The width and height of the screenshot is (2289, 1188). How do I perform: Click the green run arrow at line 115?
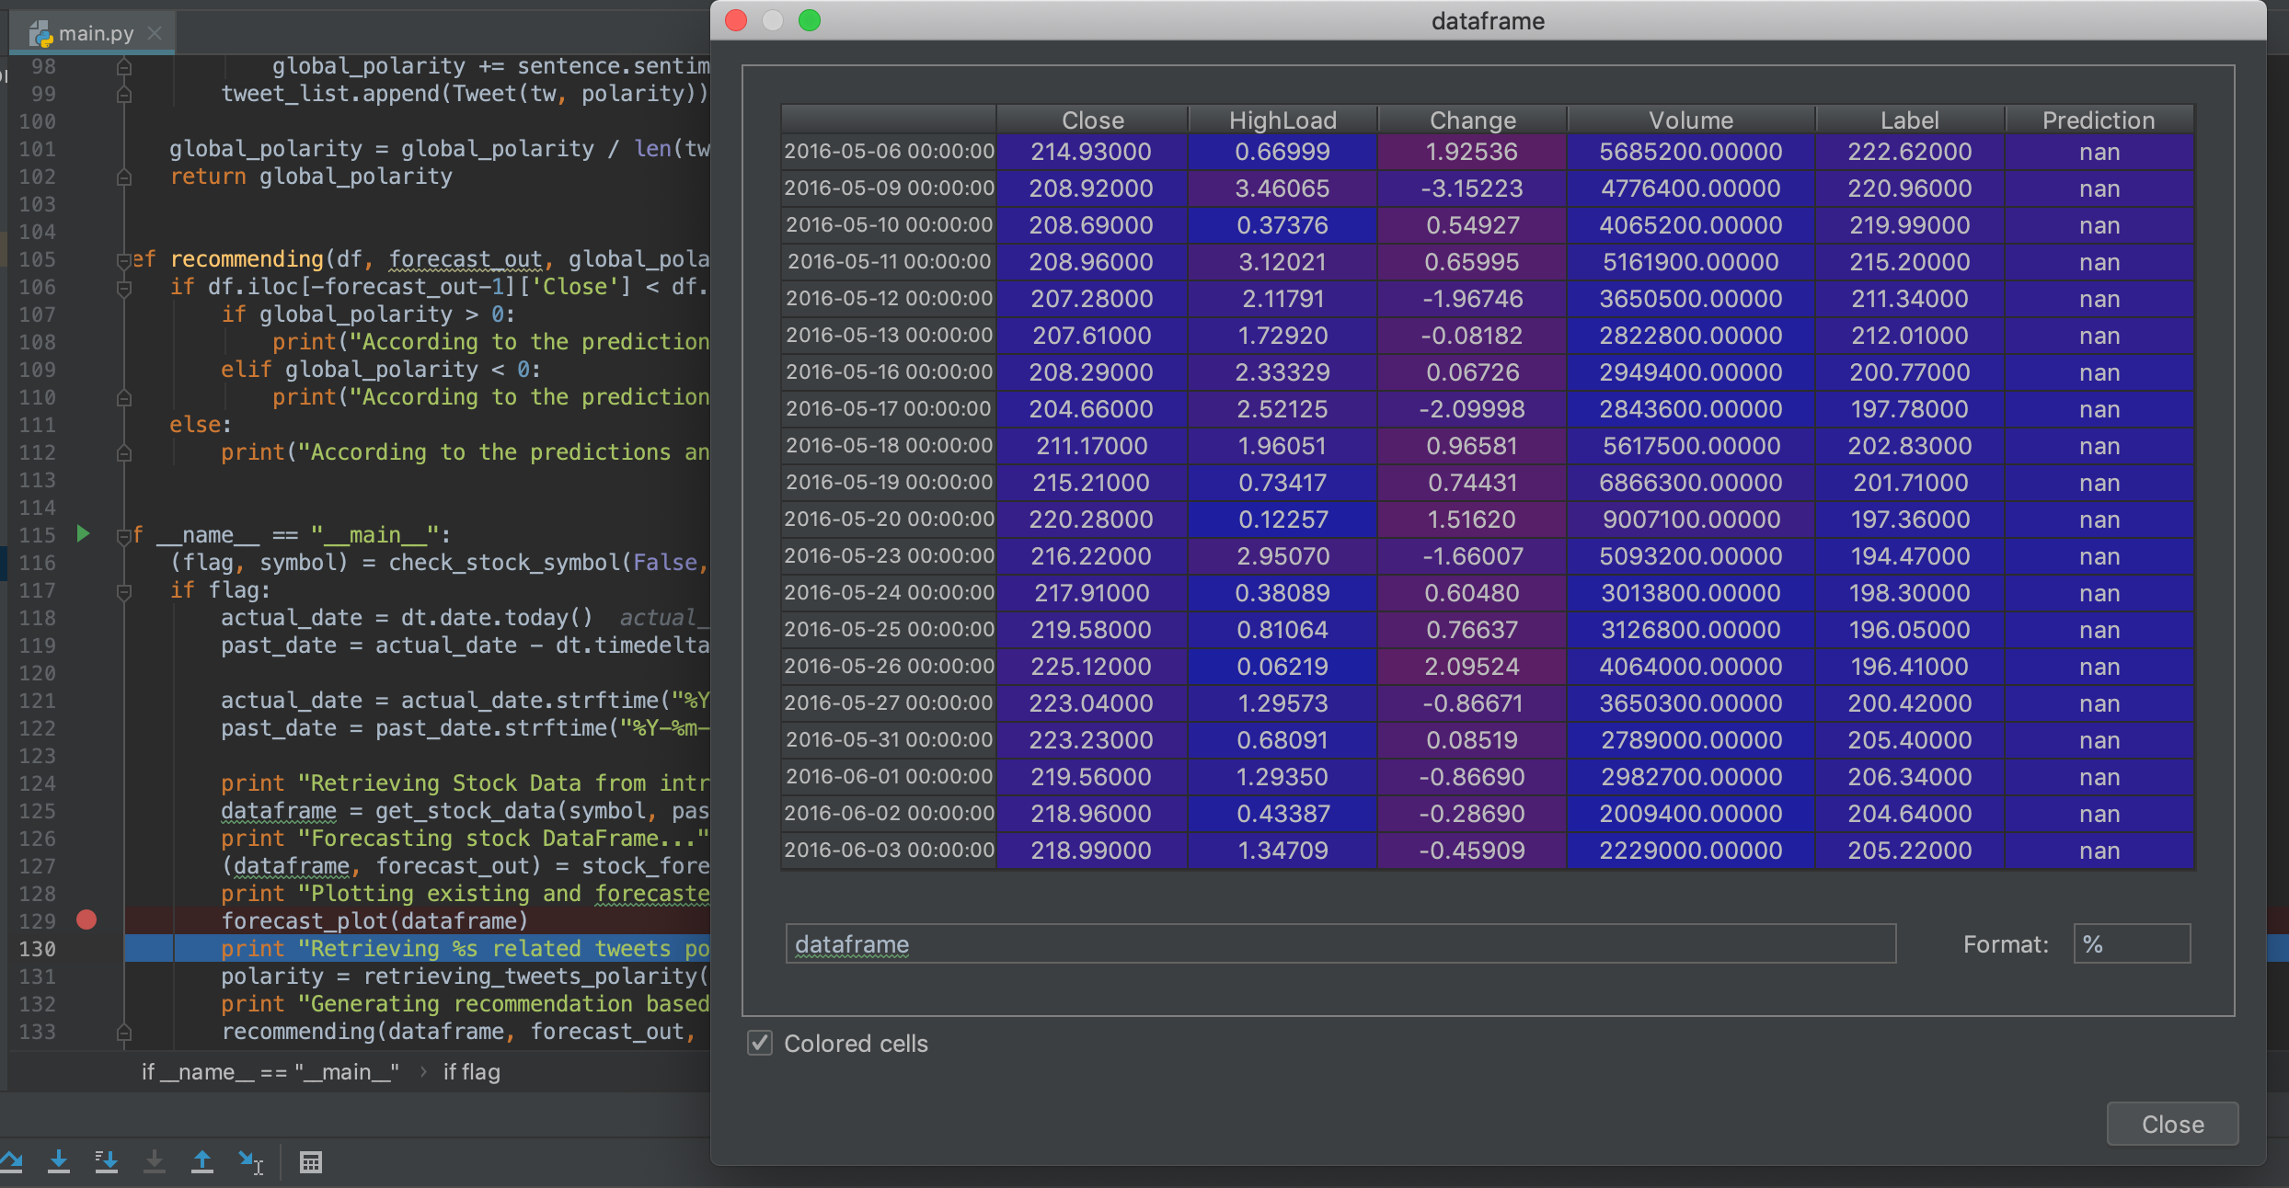click(83, 533)
